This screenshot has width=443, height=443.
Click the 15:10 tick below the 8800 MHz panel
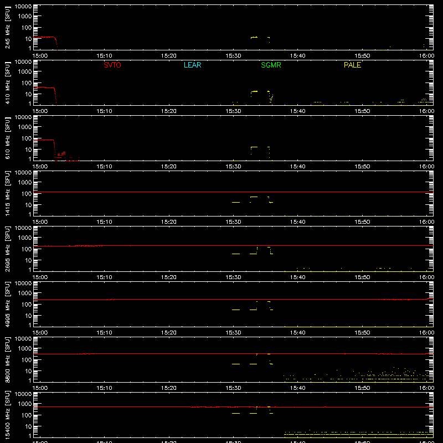point(104,388)
